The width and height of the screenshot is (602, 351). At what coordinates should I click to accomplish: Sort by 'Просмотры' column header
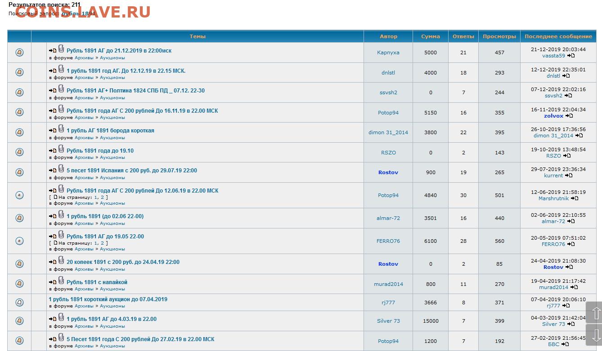click(x=499, y=36)
